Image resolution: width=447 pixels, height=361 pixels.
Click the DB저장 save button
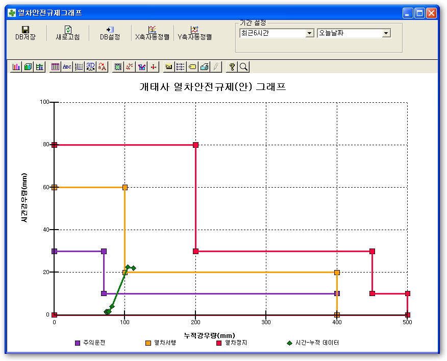[x=25, y=33]
